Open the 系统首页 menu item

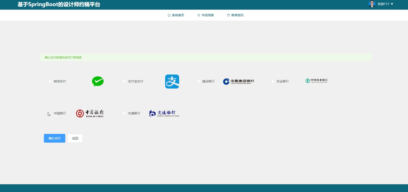click(176, 15)
